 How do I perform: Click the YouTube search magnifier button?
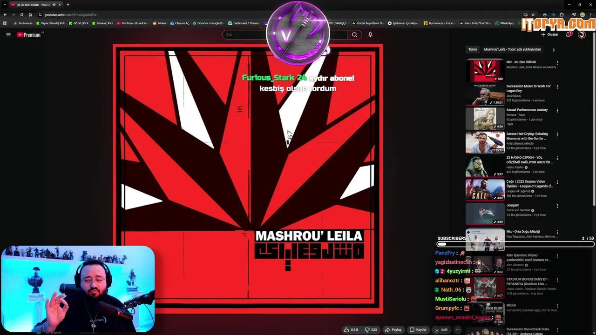[354, 34]
